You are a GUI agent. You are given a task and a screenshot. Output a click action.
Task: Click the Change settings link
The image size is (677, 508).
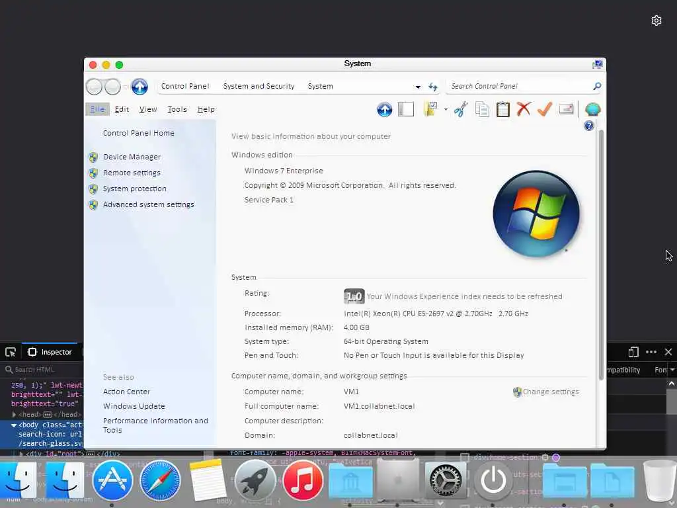[551, 392]
